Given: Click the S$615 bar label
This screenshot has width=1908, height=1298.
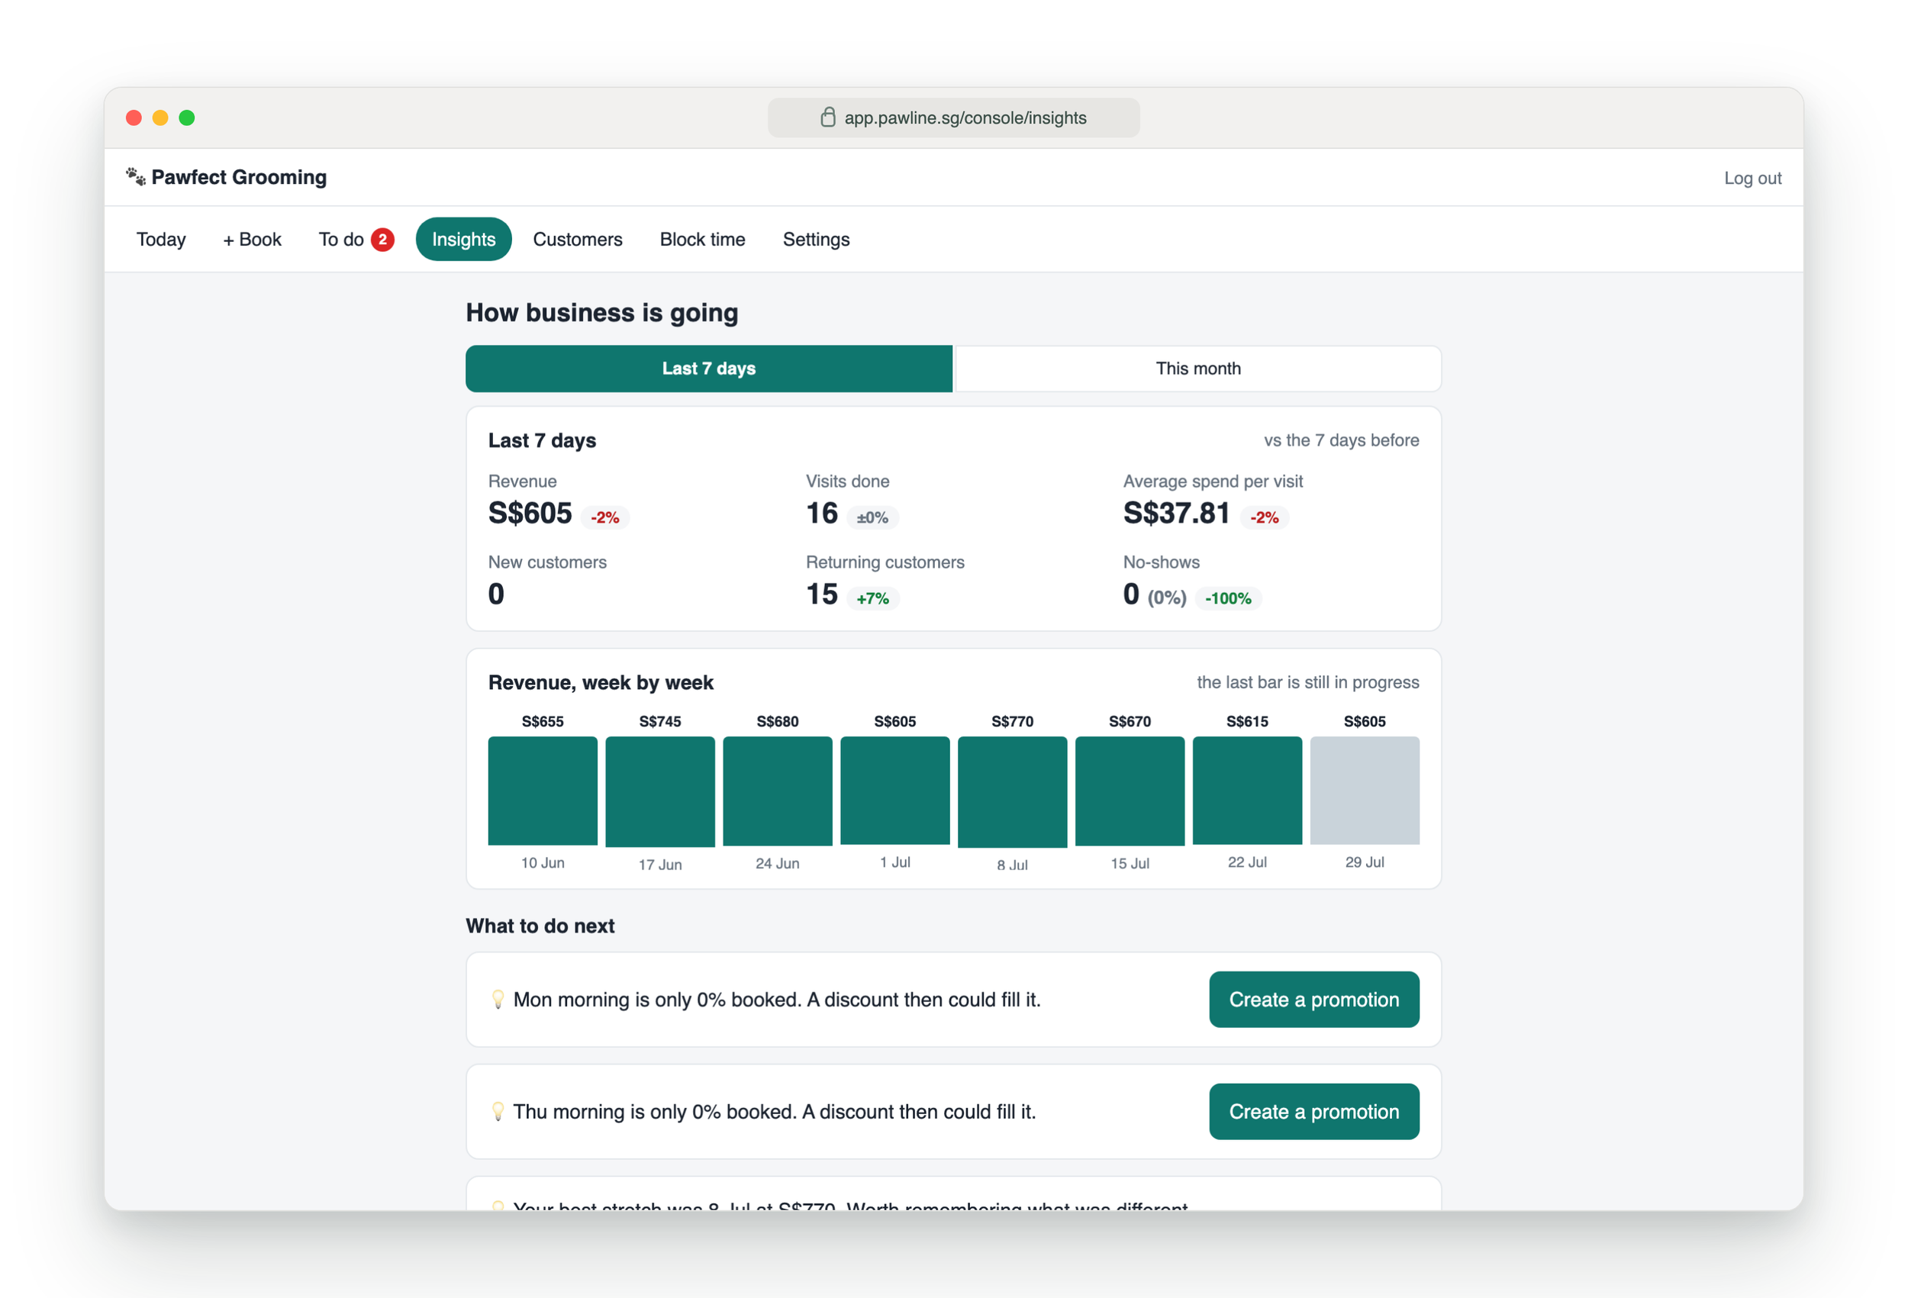Looking at the screenshot, I should pos(1247,722).
